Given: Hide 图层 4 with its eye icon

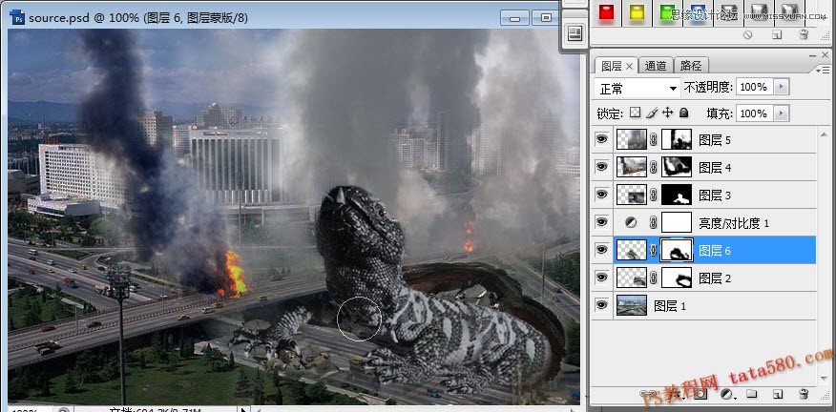Looking at the screenshot, I should coord(602,167).
